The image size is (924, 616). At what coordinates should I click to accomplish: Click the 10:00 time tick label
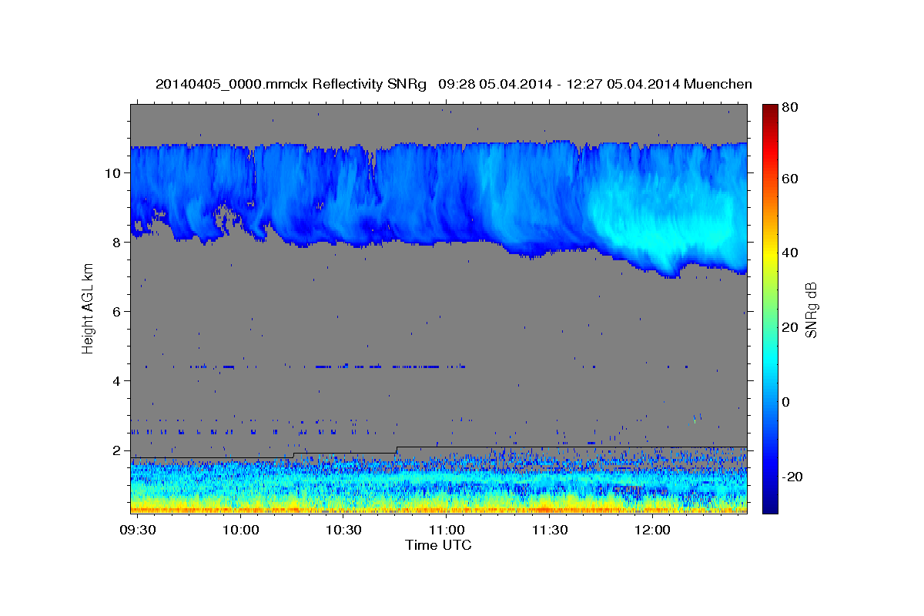coord(241,531)
